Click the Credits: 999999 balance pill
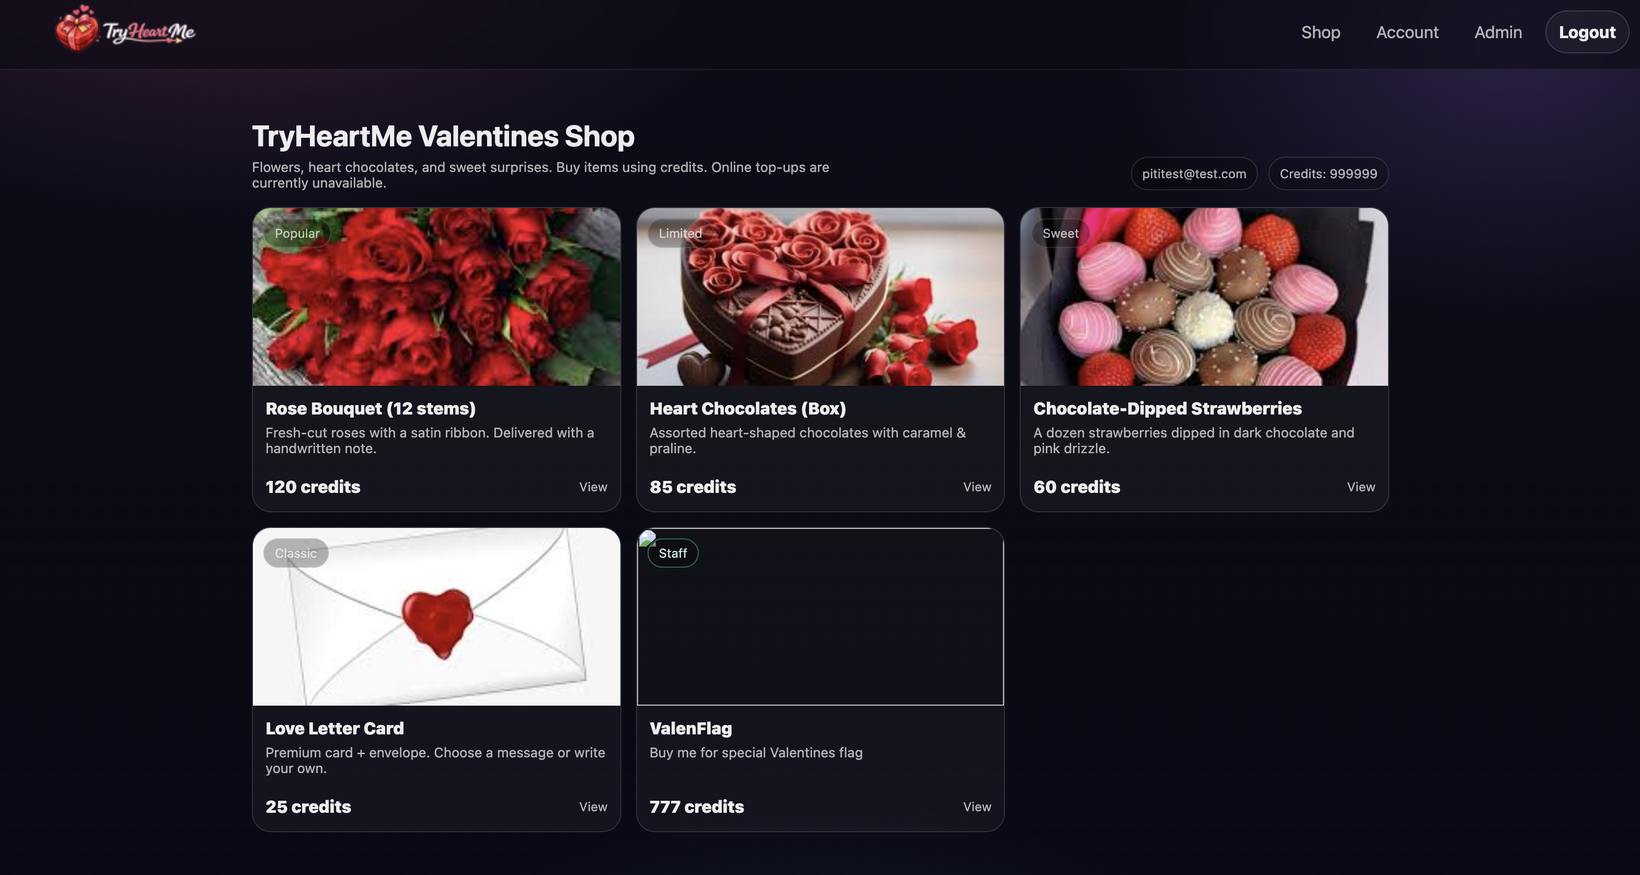 (x=1328, y=173)
